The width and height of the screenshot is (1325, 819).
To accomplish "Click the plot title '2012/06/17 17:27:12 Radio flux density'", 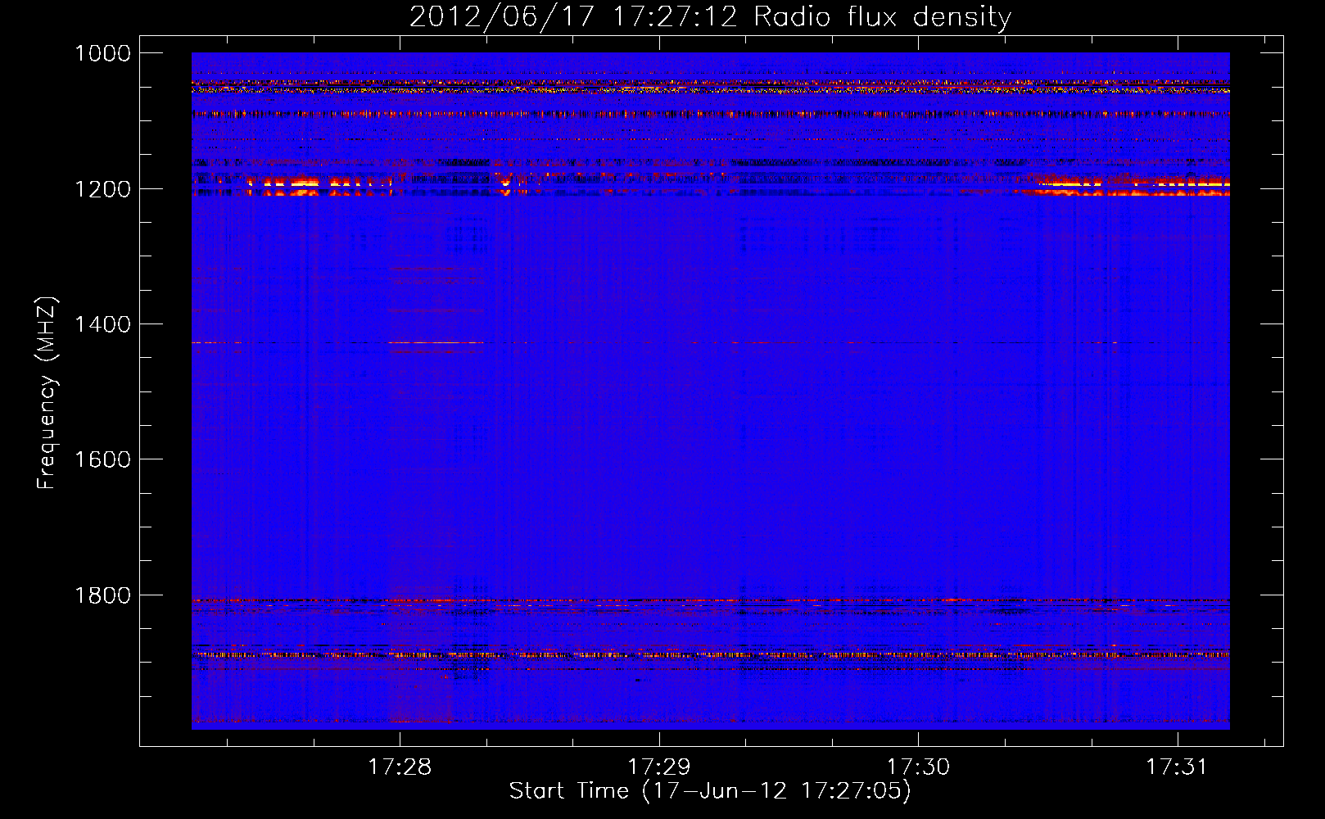I will coord(710,16).
